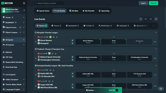Collapse the Thailand / Chang U Champion Cup section
166x93 pixels.
156,49
